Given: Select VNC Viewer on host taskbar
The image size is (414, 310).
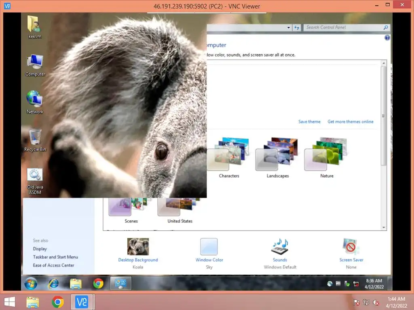Looking at the screenshot, I should pyautogui.click(x=82, y=302).
